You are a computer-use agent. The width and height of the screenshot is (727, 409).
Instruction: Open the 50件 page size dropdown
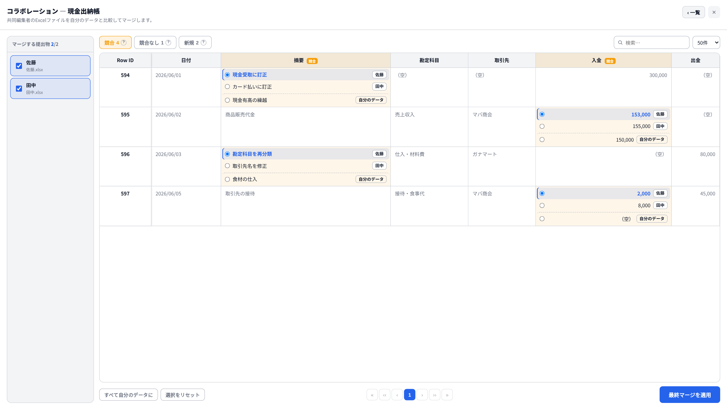pos(706,43)
